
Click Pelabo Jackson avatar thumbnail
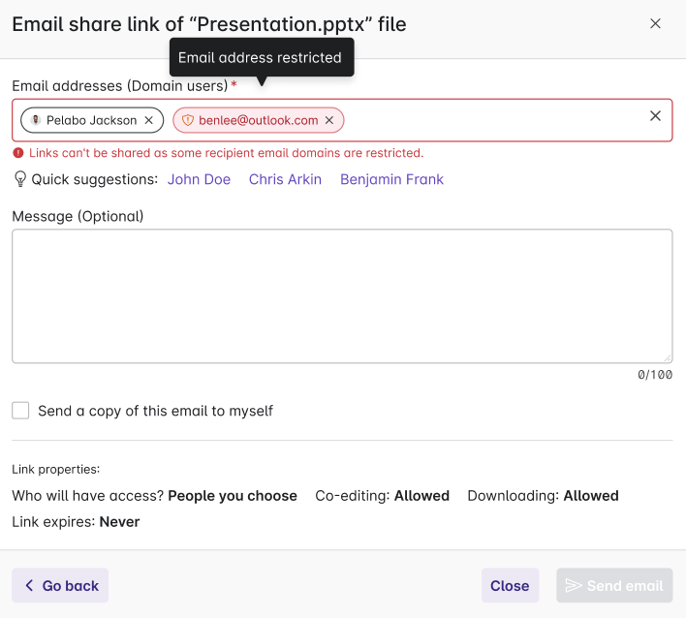[x=36, y=120]
